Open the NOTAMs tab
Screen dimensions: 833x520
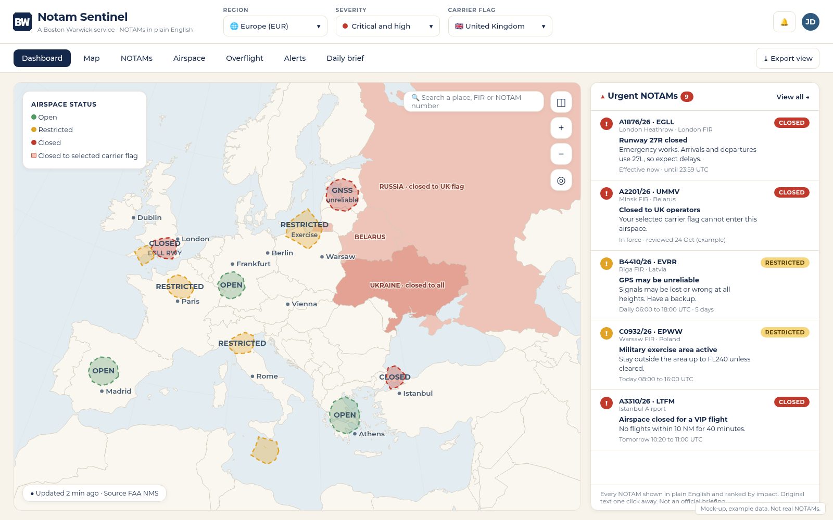click(x=136, y=58)
